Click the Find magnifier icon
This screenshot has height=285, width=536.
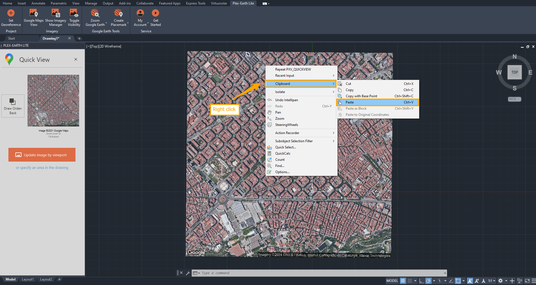[x=269, y=166]
